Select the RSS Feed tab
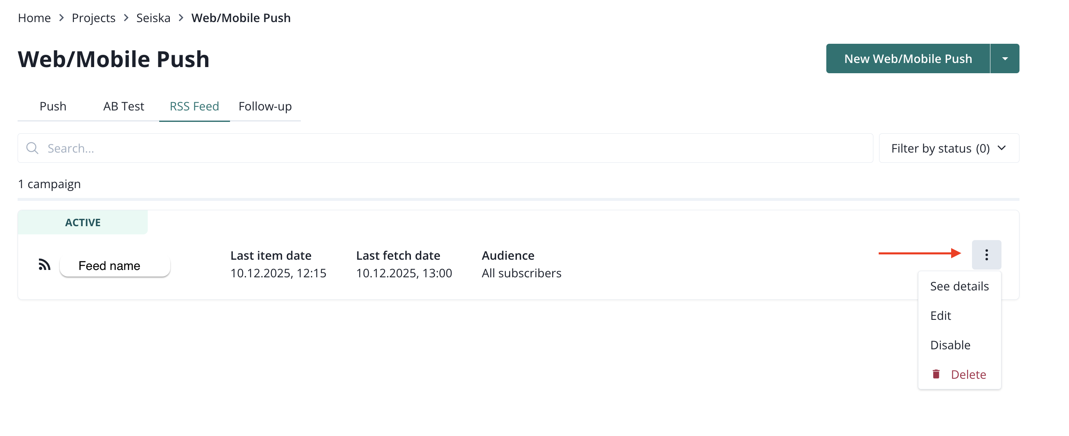Image resolution: width=1069 pixels, height=436 pixels. 194,107
